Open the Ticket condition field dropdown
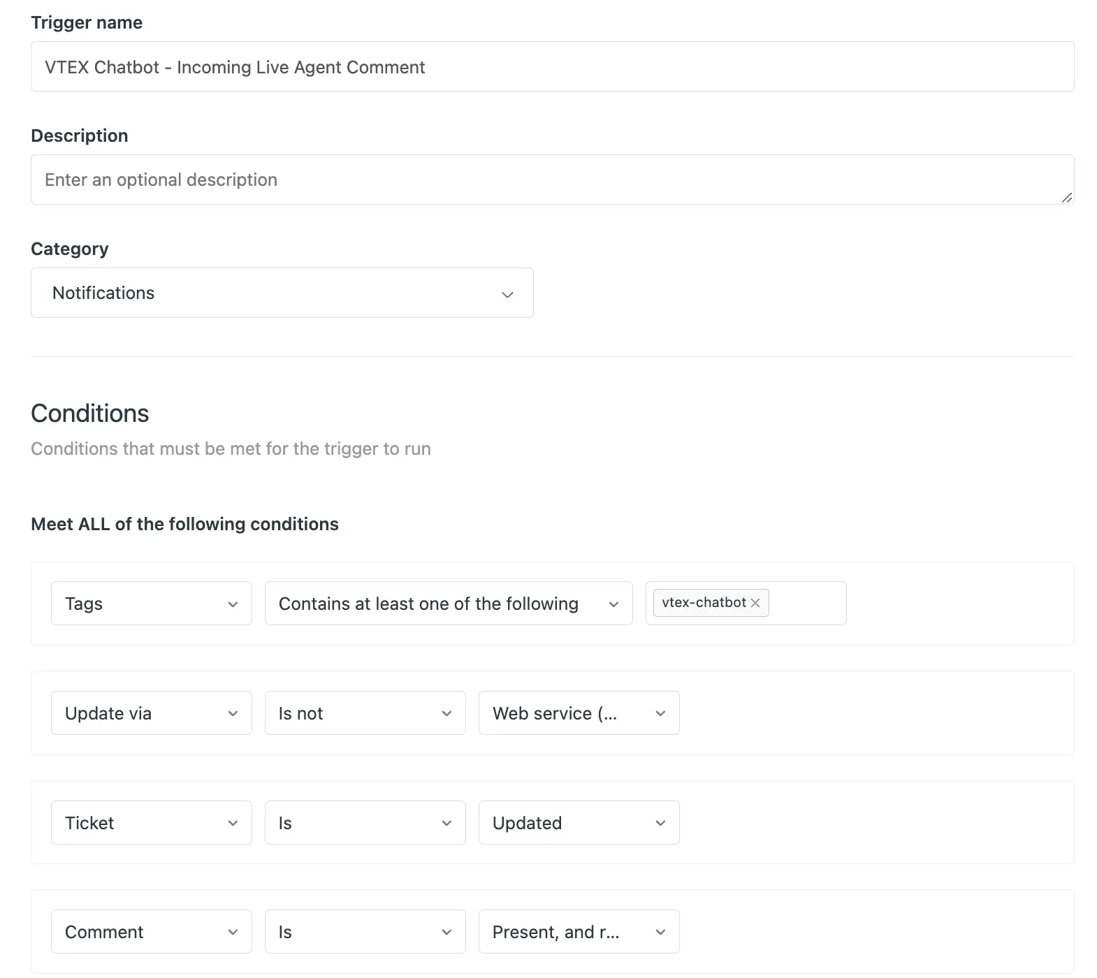 pos(151,823)
